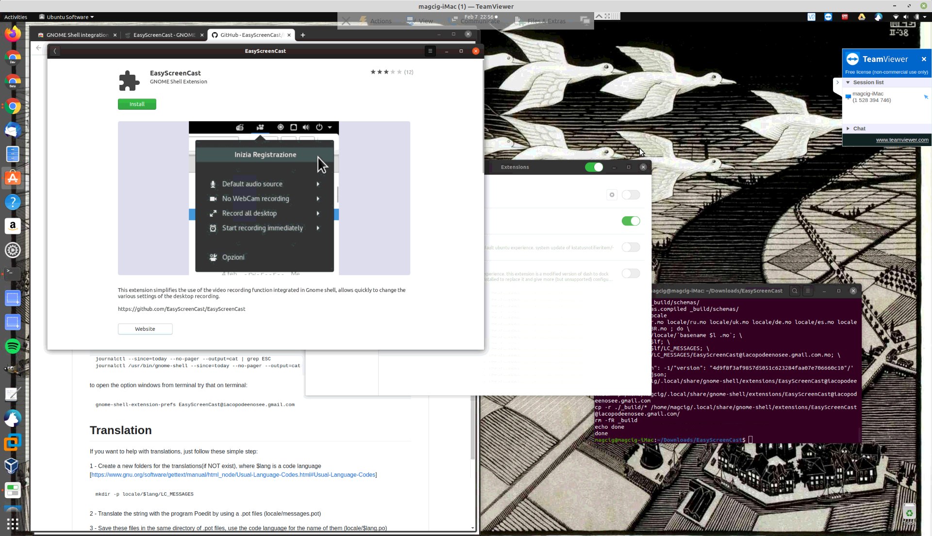Open the Help icon in the dock
Viewport: 932px width, 536px height.
point(13,202)
